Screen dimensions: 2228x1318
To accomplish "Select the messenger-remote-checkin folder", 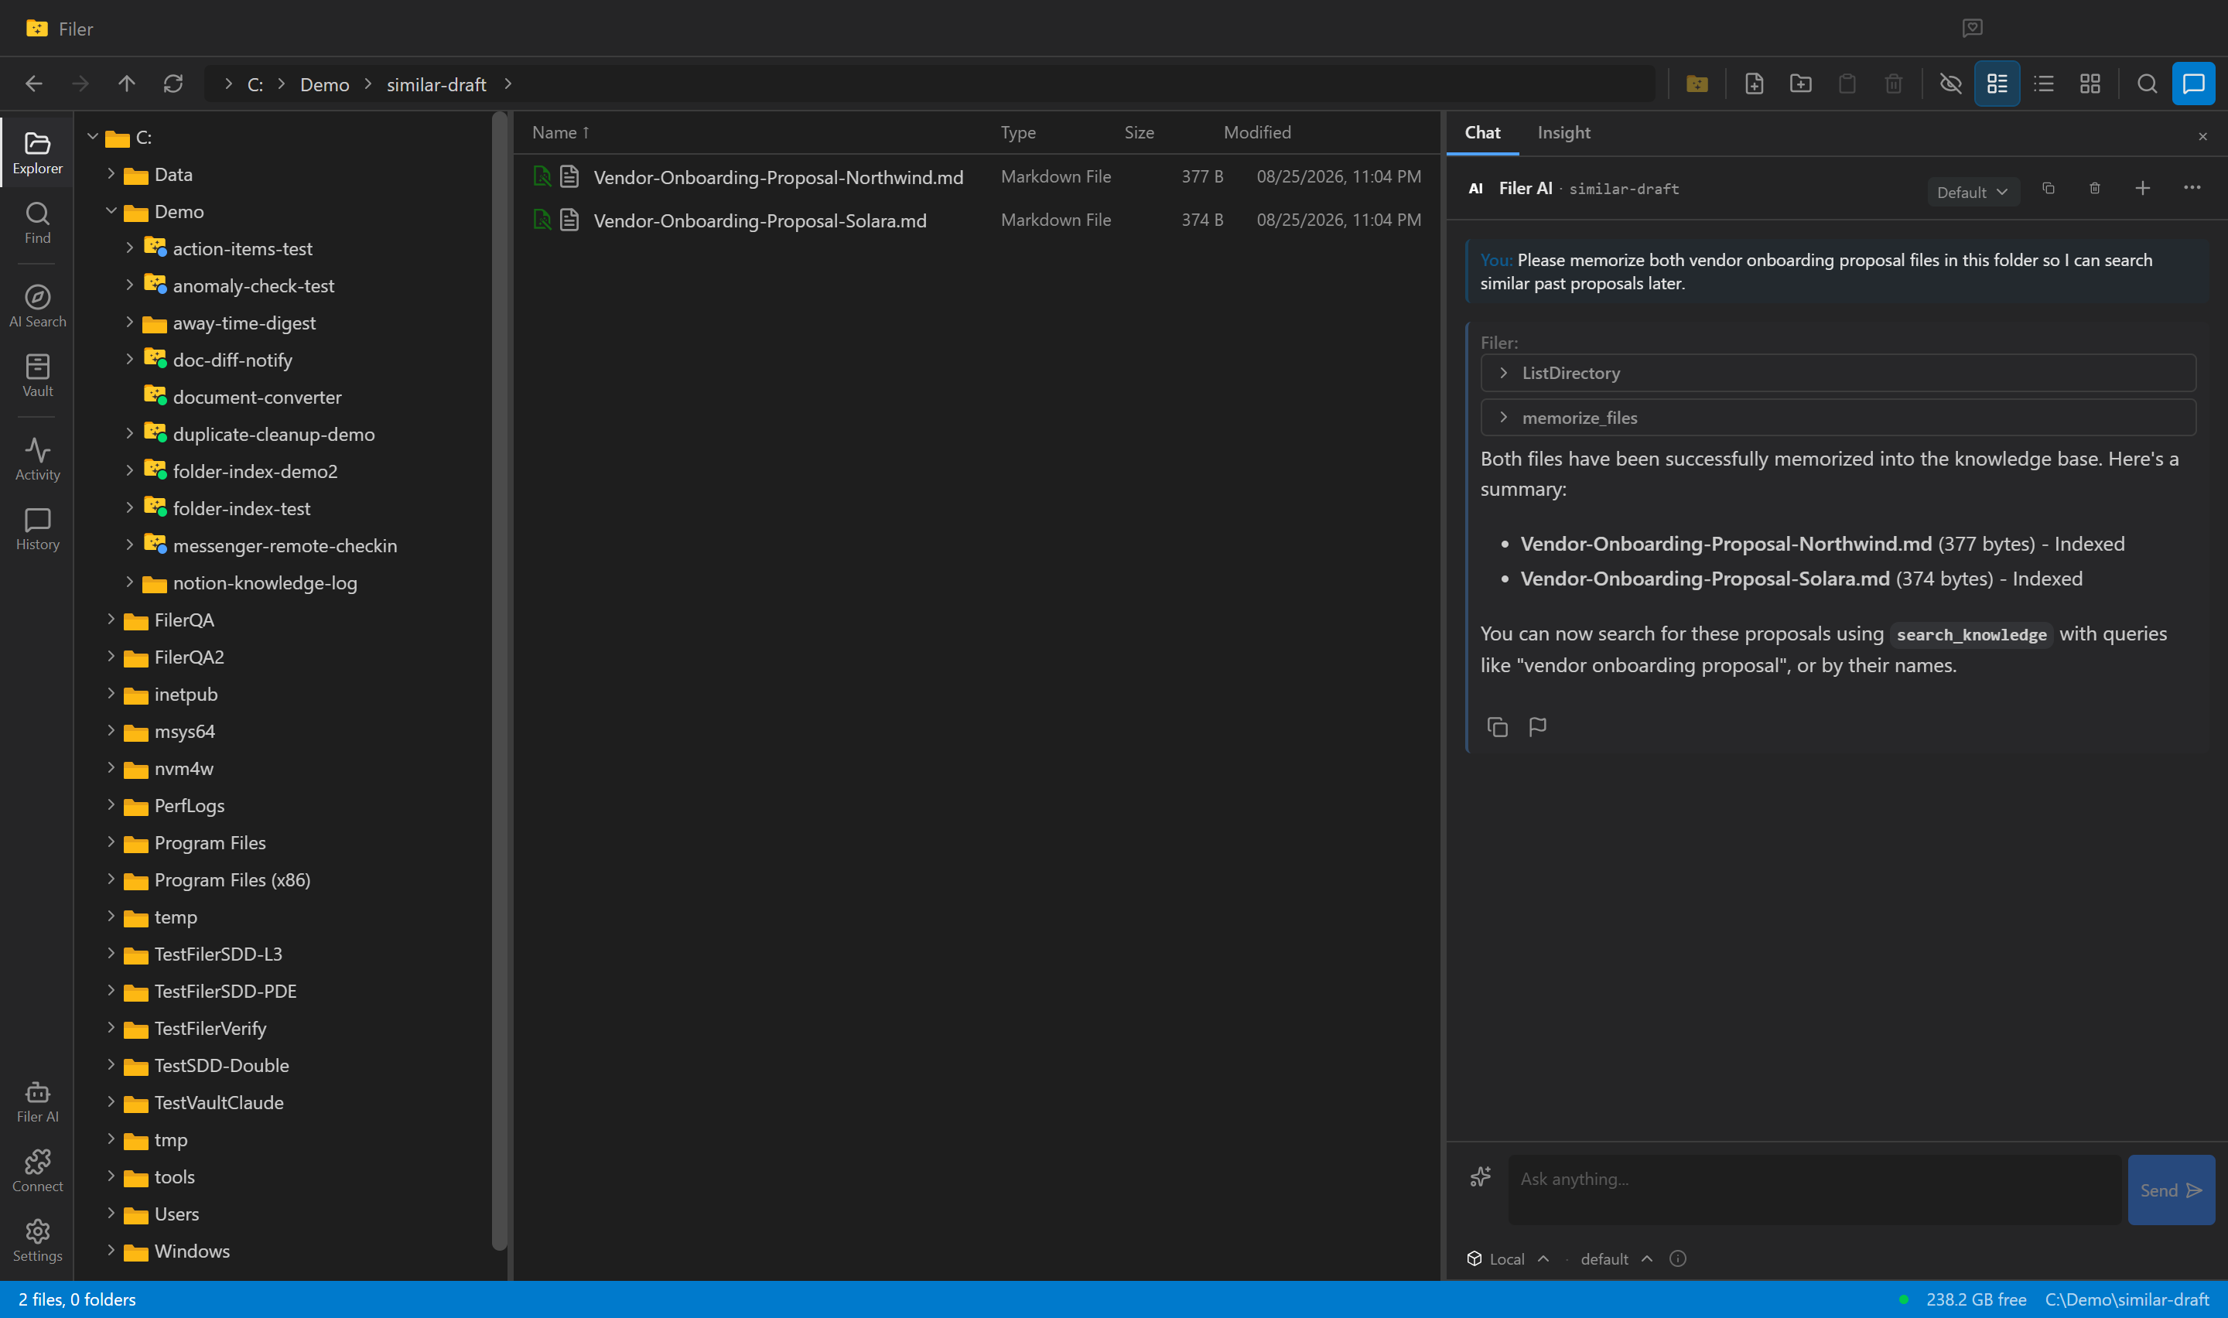I will (284, 545).
